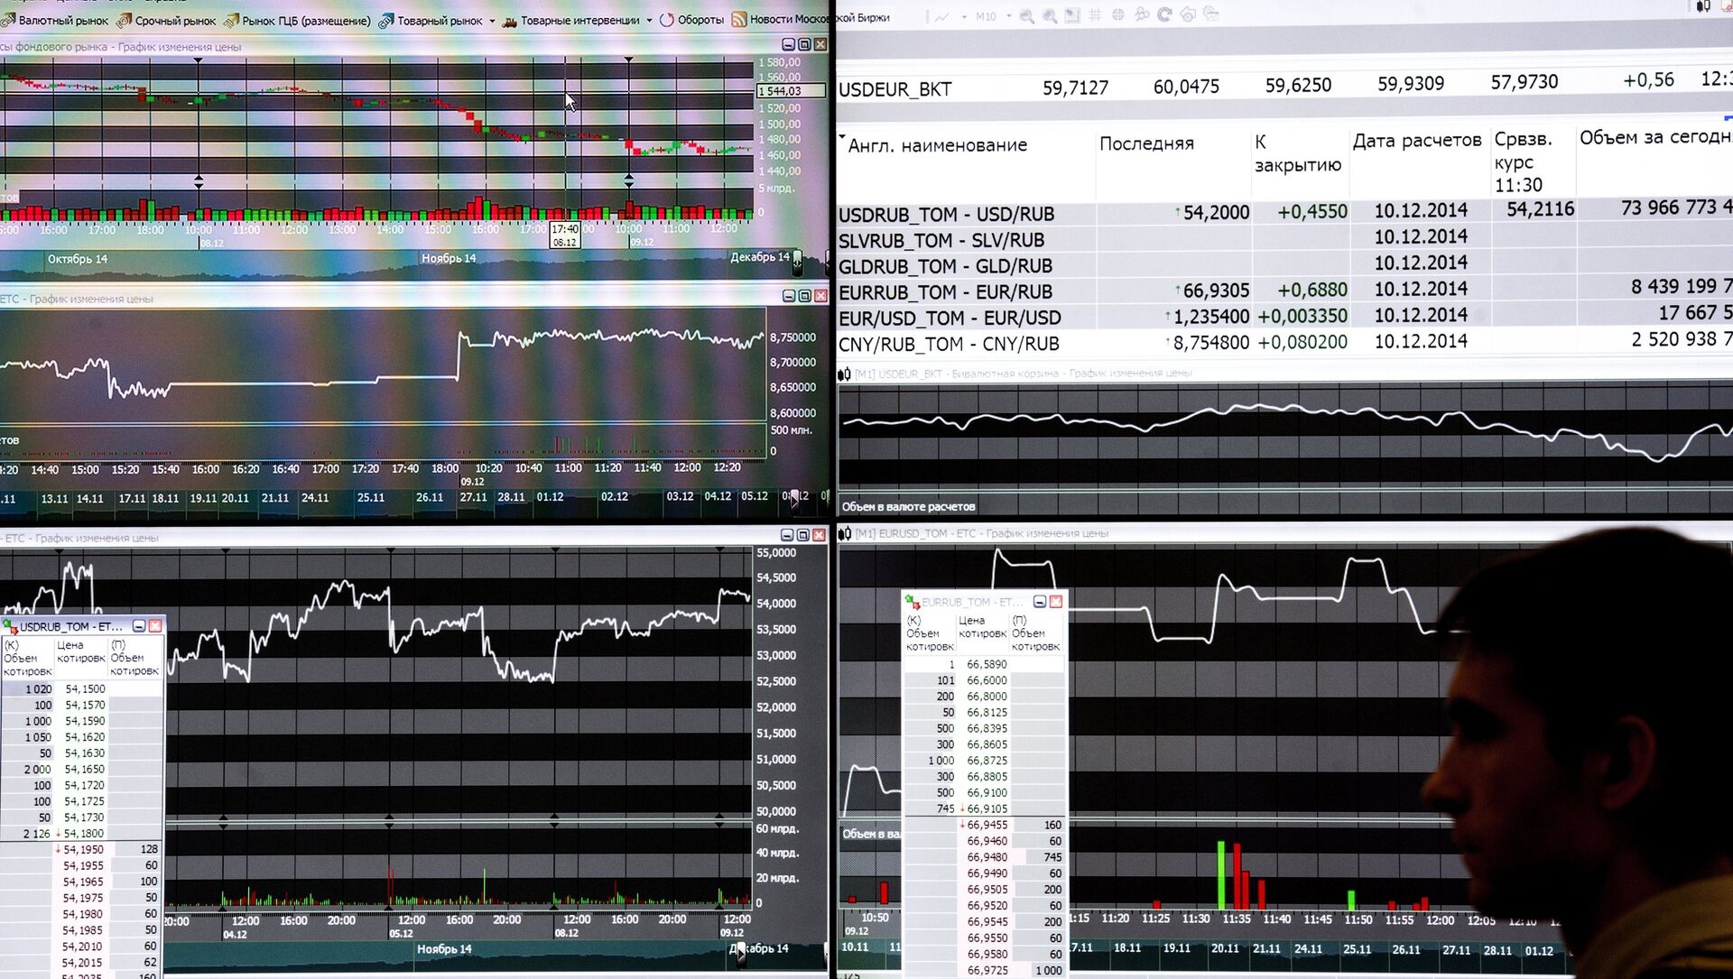Toggle the chart grid icon
1733x979 pixels.
coord(1095,15)
